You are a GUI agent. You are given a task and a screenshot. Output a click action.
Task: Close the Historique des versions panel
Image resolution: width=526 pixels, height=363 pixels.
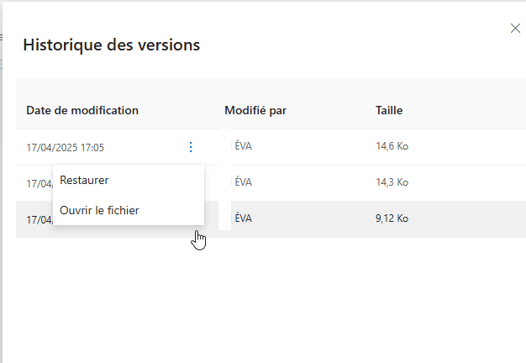pyautogui.click(x=515, y=29)
